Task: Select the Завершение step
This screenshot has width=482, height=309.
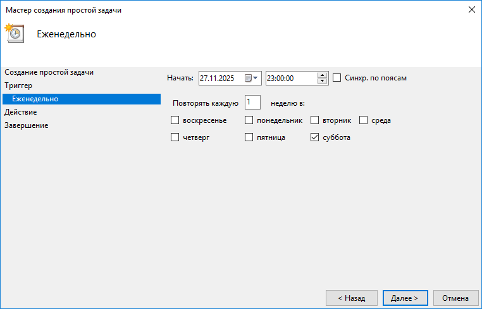Action: tap(26, 125)
